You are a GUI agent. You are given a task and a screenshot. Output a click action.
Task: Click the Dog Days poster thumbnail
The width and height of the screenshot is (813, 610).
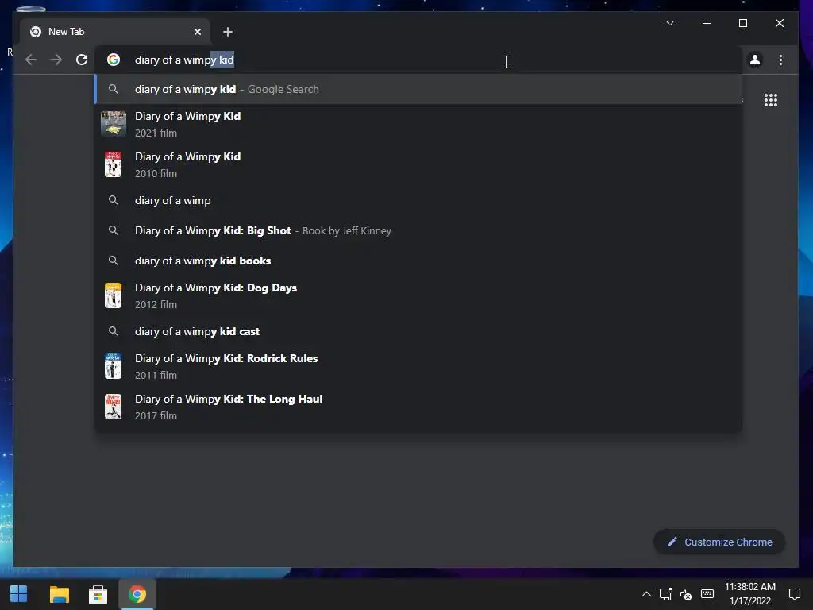click(x=113, y=295)
